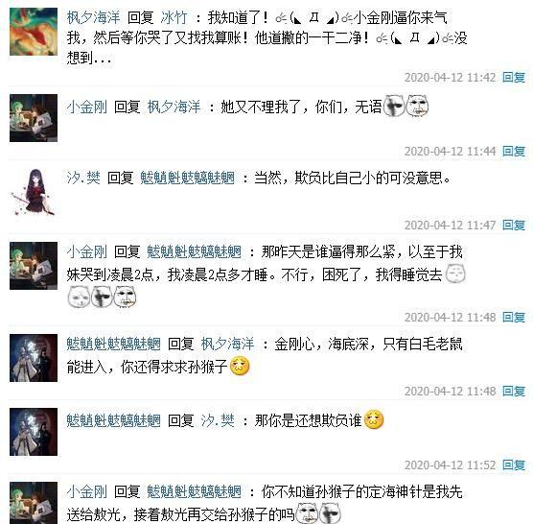Open 小金刚 avatar beside the 无语 comment
The height and width of the screenshot is (524, 533).
(34, 118)
